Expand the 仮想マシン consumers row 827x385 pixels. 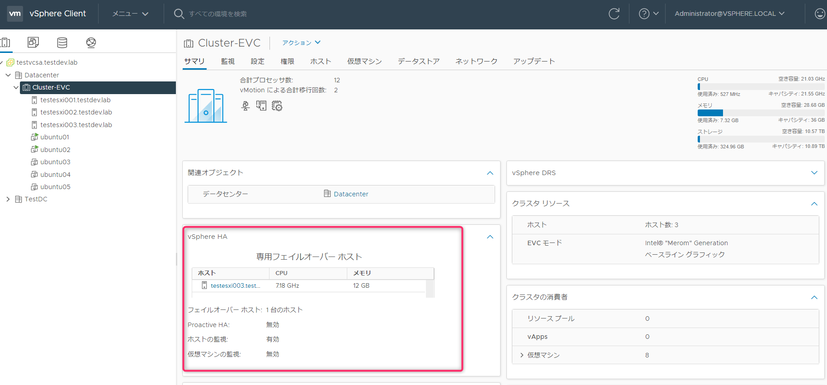(522, 355)
